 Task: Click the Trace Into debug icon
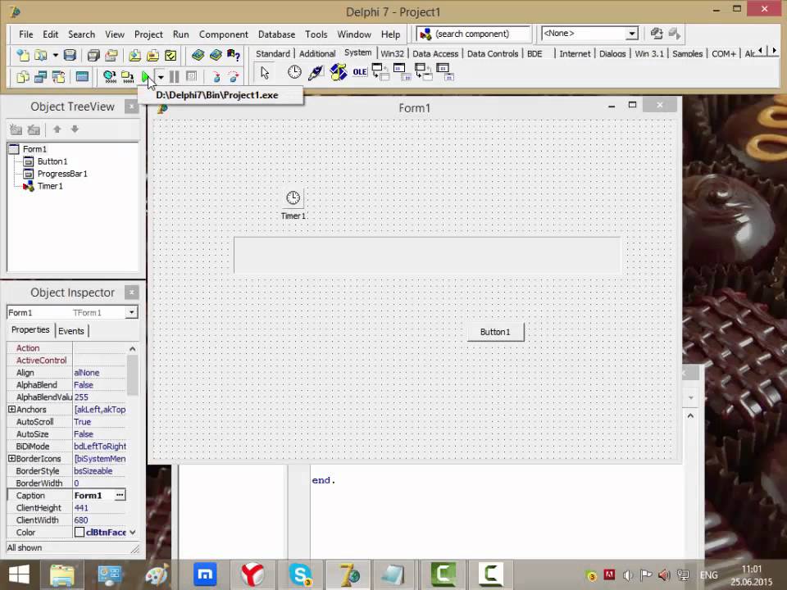point(216,77)
